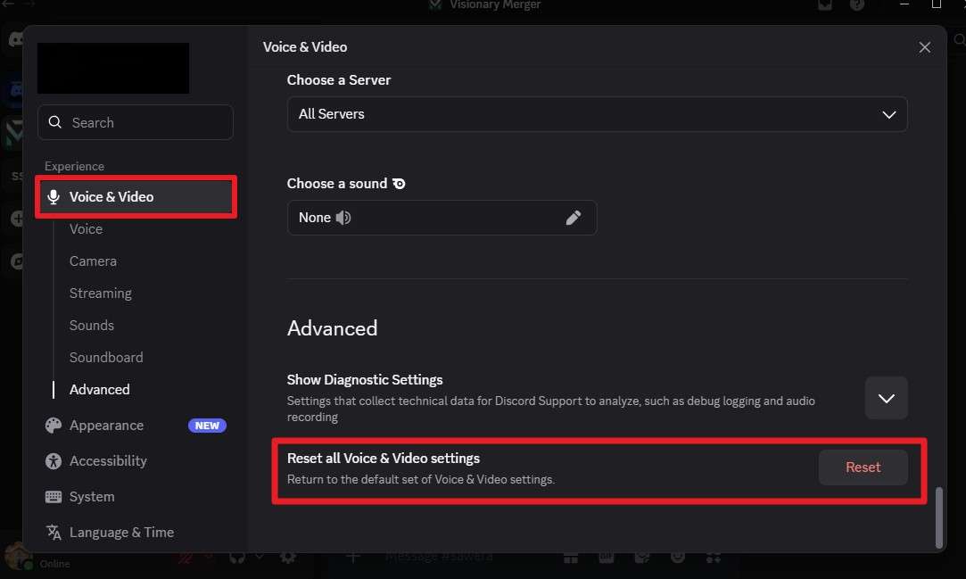Click the Choose a Server label
This screenshot has width=966, height=579.
click(338, 80)
